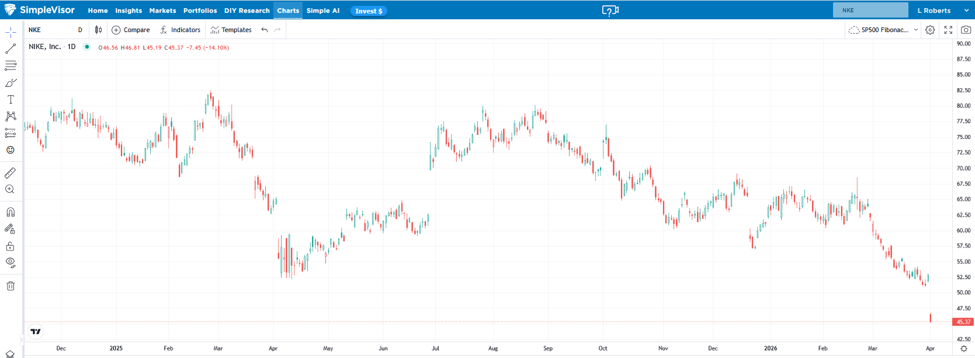This screenshot has width=975, height=358.
Task: Toggle magnet mode for drawings
Action: pos(11,212)
